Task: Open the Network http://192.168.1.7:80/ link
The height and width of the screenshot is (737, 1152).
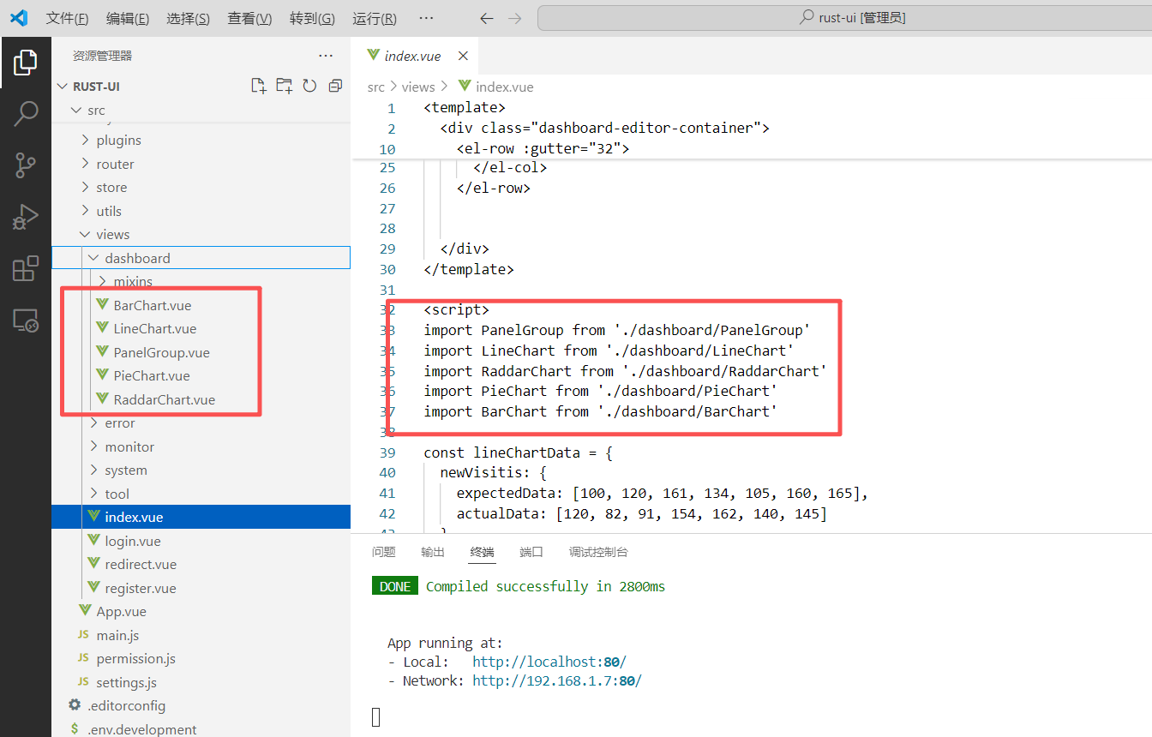Action: 556,680
